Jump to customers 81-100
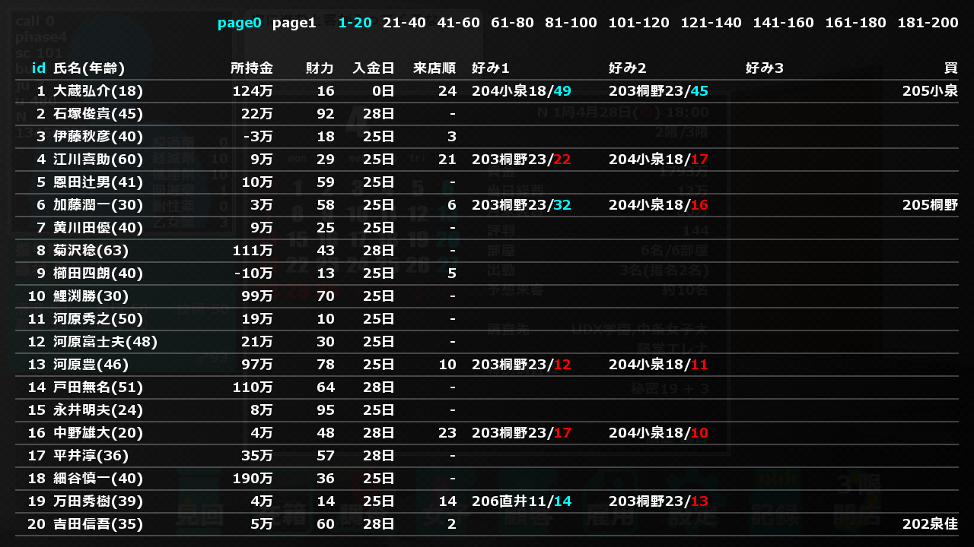 pyautogui.click(x=571, y=23)
